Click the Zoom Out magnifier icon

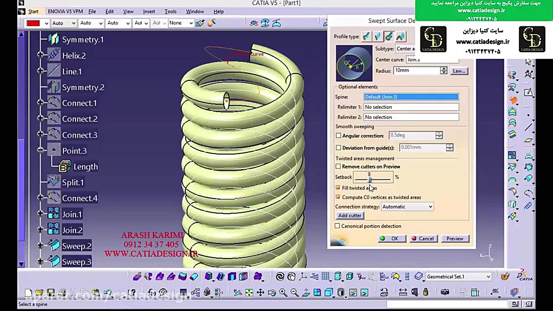pyautogui.click(x=294, y=293)
